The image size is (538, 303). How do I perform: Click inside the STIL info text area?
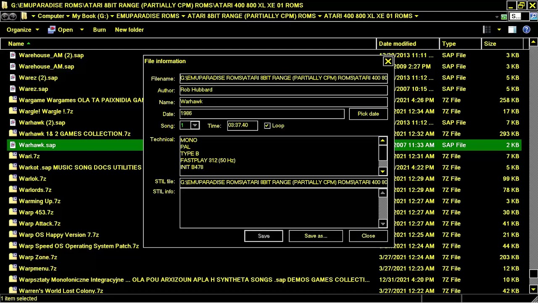(279, 208)
